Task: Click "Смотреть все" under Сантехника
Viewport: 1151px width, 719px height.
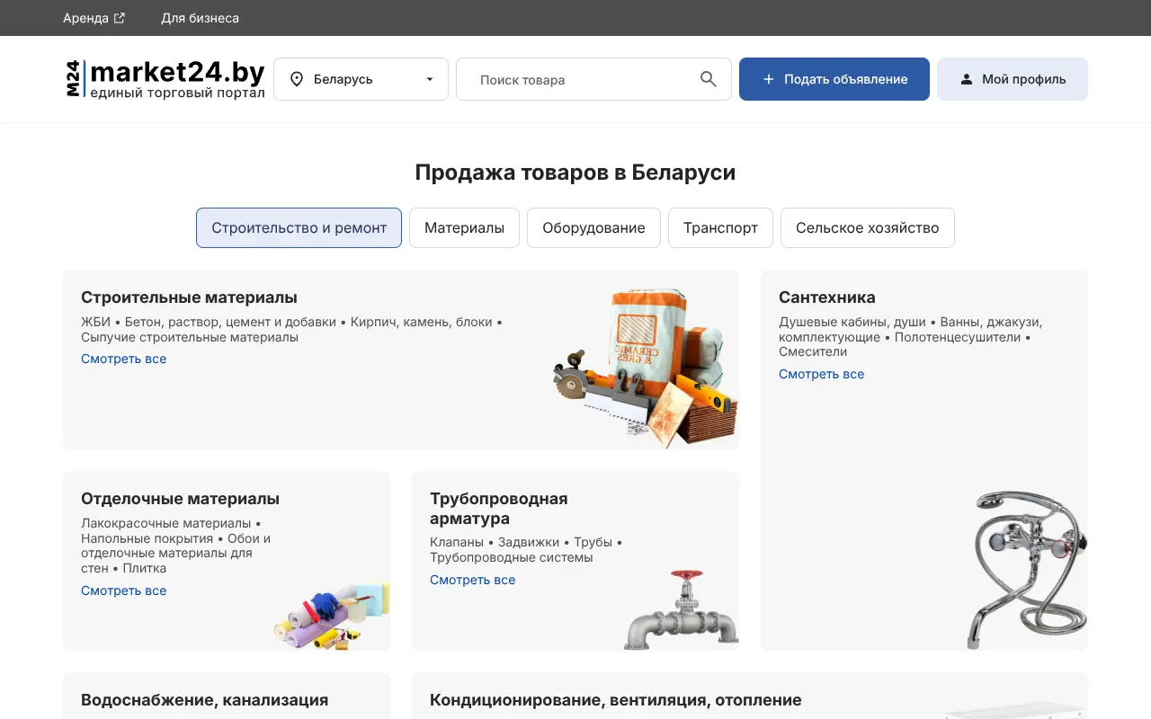Action: pos(821,374)
